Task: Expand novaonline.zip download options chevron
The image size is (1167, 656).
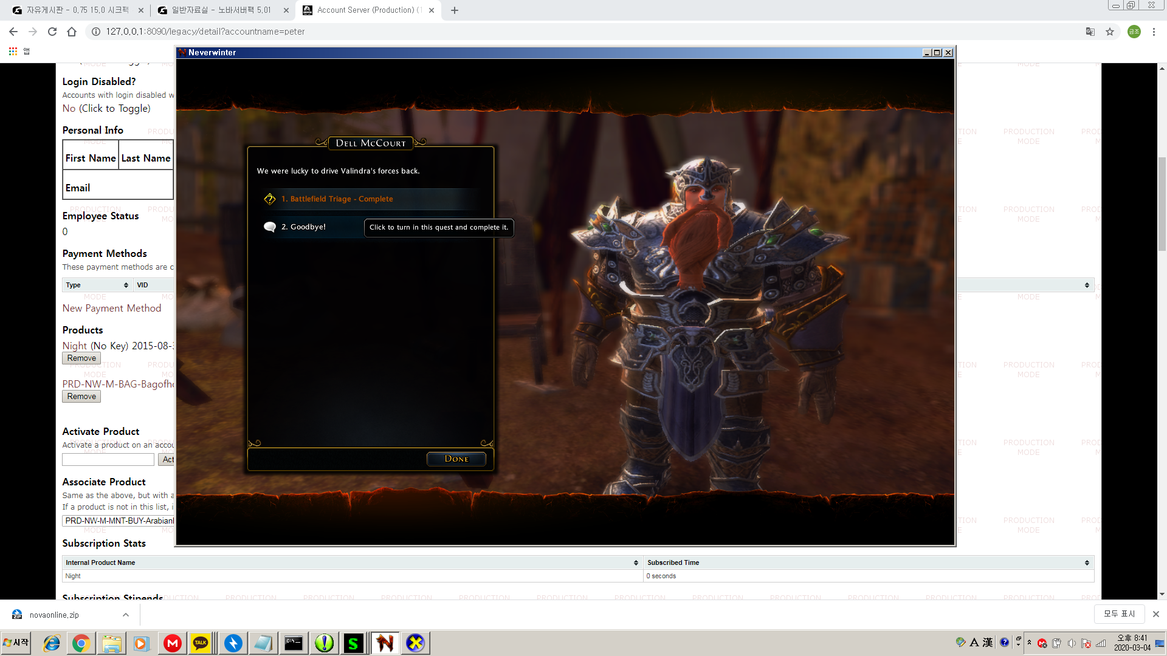Action: tap(126, 615)
